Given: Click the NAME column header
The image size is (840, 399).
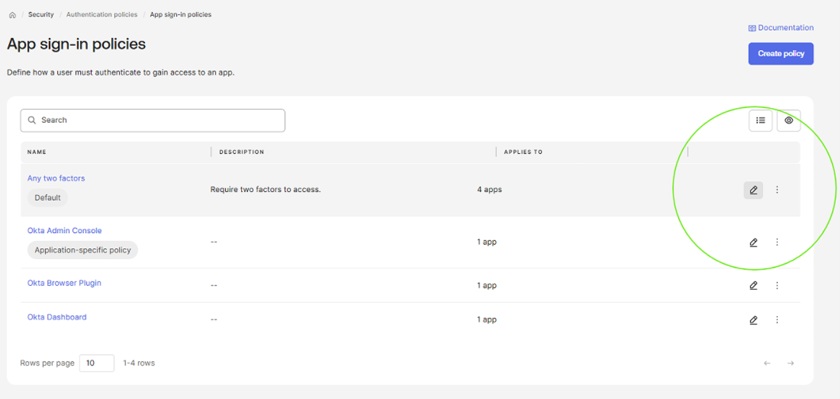Looking at the screenshot, I should tap(37, 152).
